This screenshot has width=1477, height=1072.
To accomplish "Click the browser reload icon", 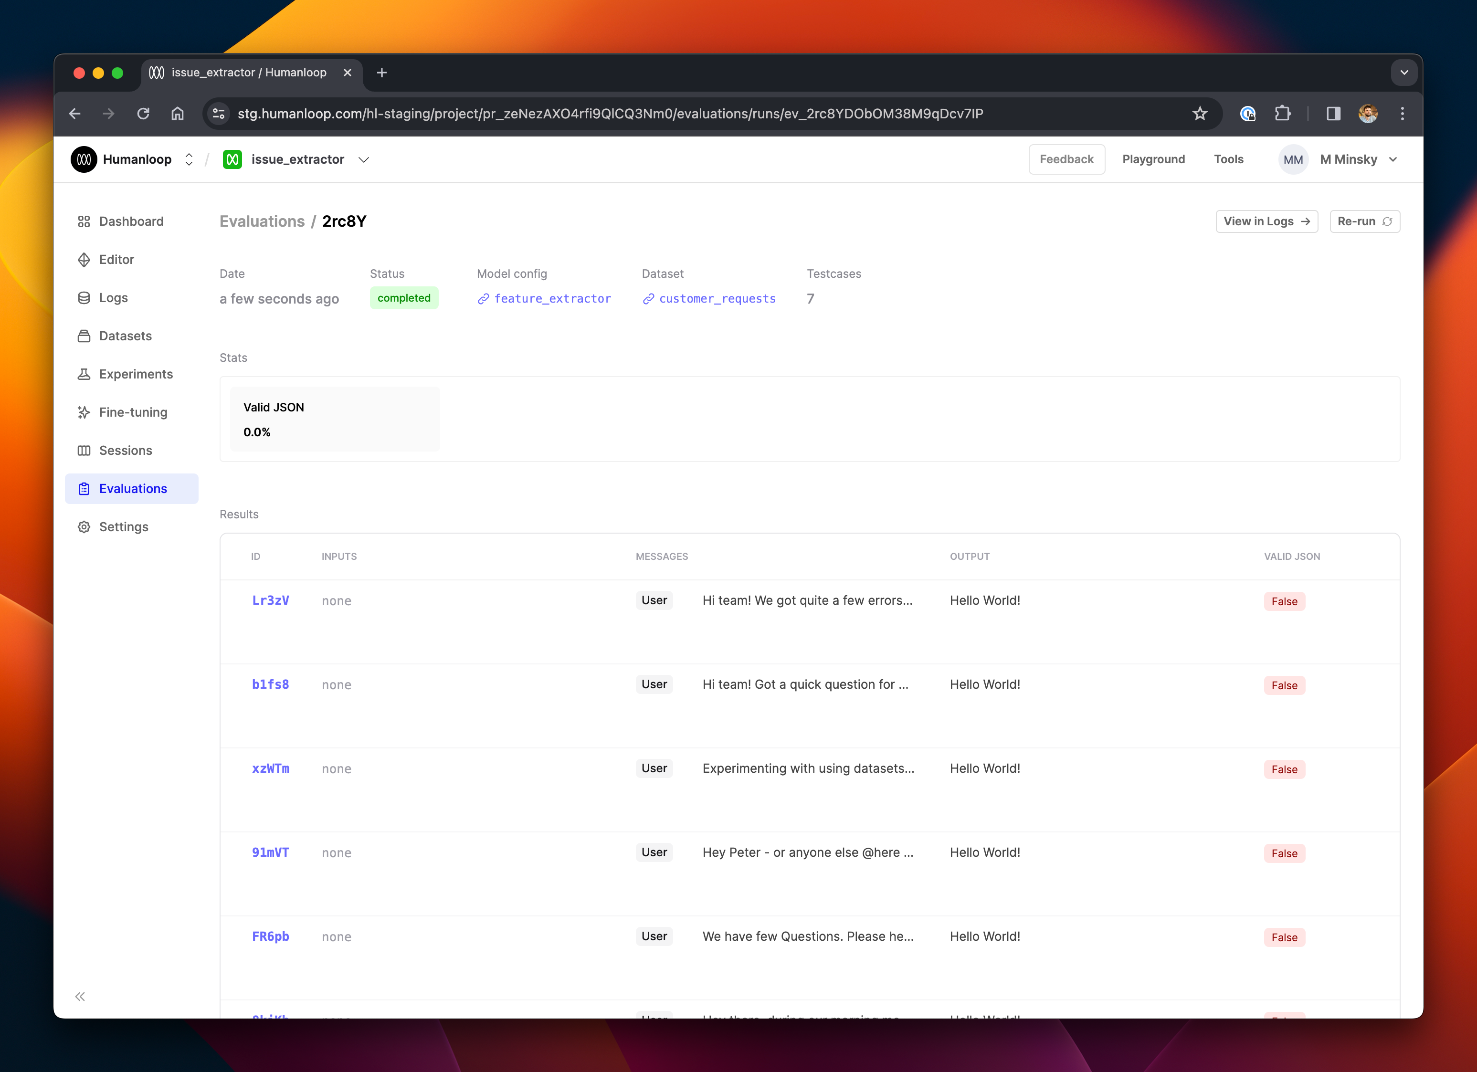I will pyautogui.click(x=143, y=114).
